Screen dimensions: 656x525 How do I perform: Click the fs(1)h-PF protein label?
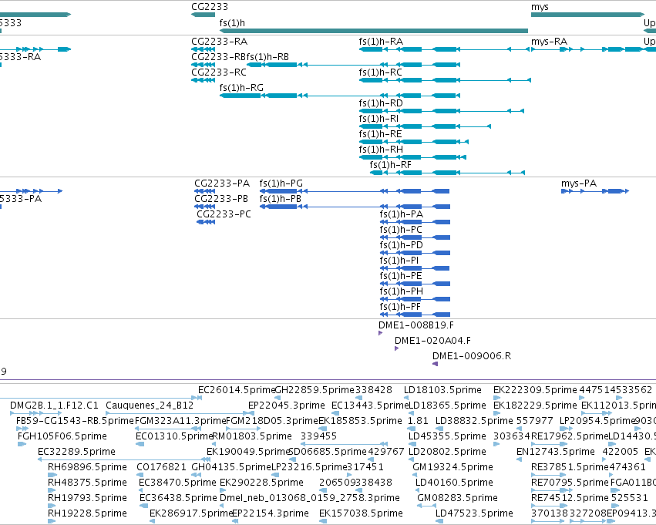(x=400, y=307)
